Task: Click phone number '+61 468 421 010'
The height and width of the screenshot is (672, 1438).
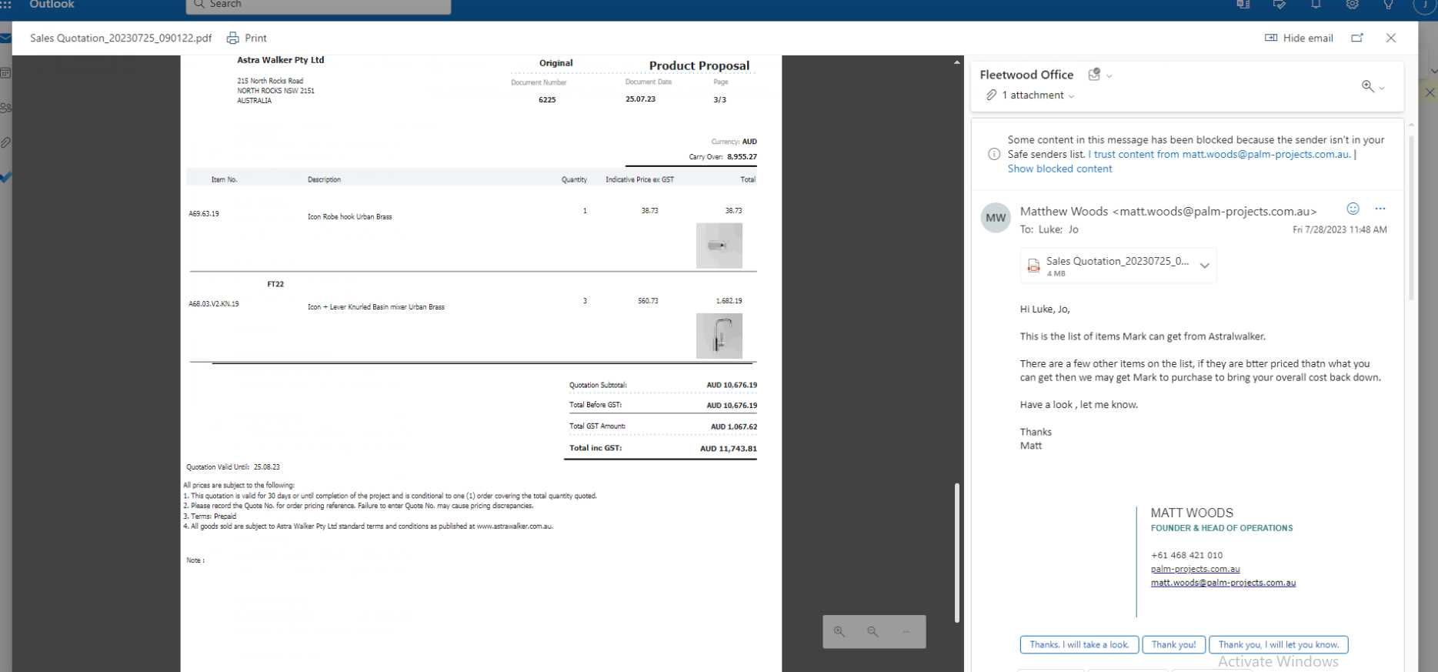Action: pyautogui.click(x=1186, y=555)
